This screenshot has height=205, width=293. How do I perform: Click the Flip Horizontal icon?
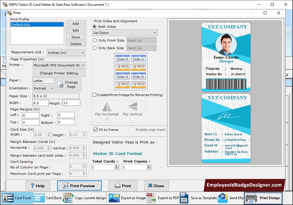[x=107, y=107]
